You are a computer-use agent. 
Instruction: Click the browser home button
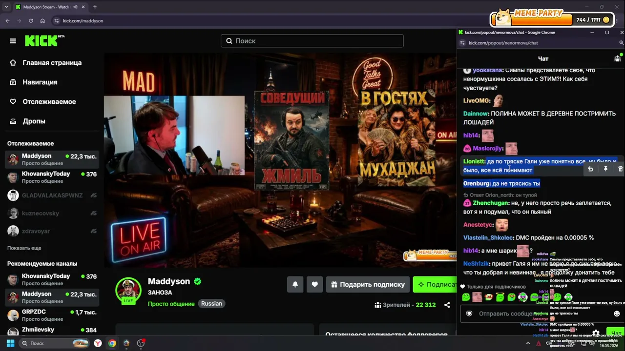pos(42,21)
